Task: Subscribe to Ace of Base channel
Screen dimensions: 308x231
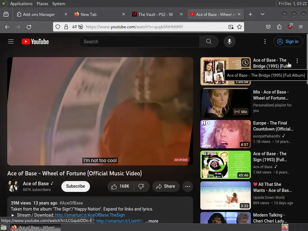Action: tap(75, 186)
